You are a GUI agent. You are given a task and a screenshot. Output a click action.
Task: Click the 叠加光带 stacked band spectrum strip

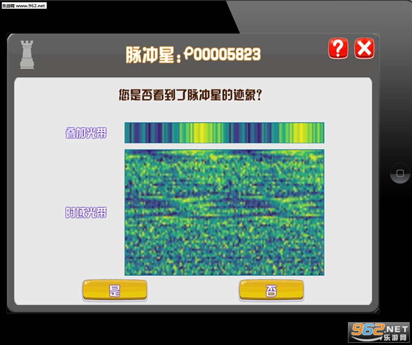(224, 133)
